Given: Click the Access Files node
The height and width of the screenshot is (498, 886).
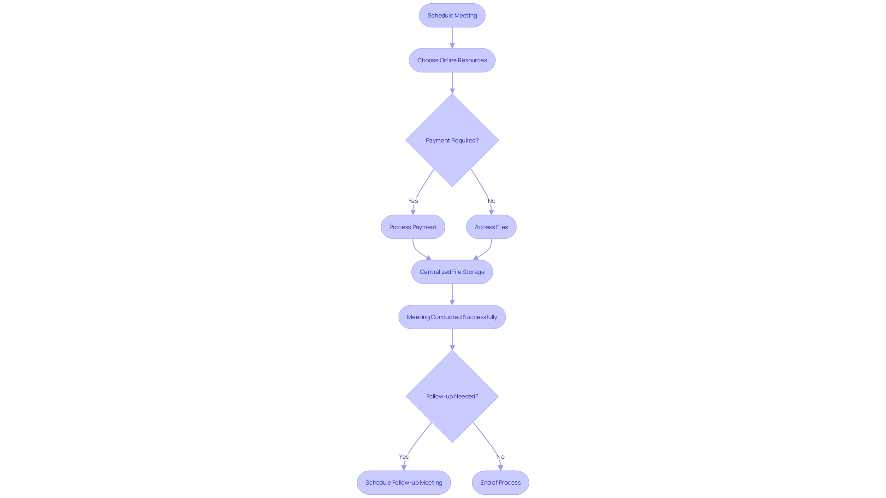Looking at the screenshot, I should [491, 226].
